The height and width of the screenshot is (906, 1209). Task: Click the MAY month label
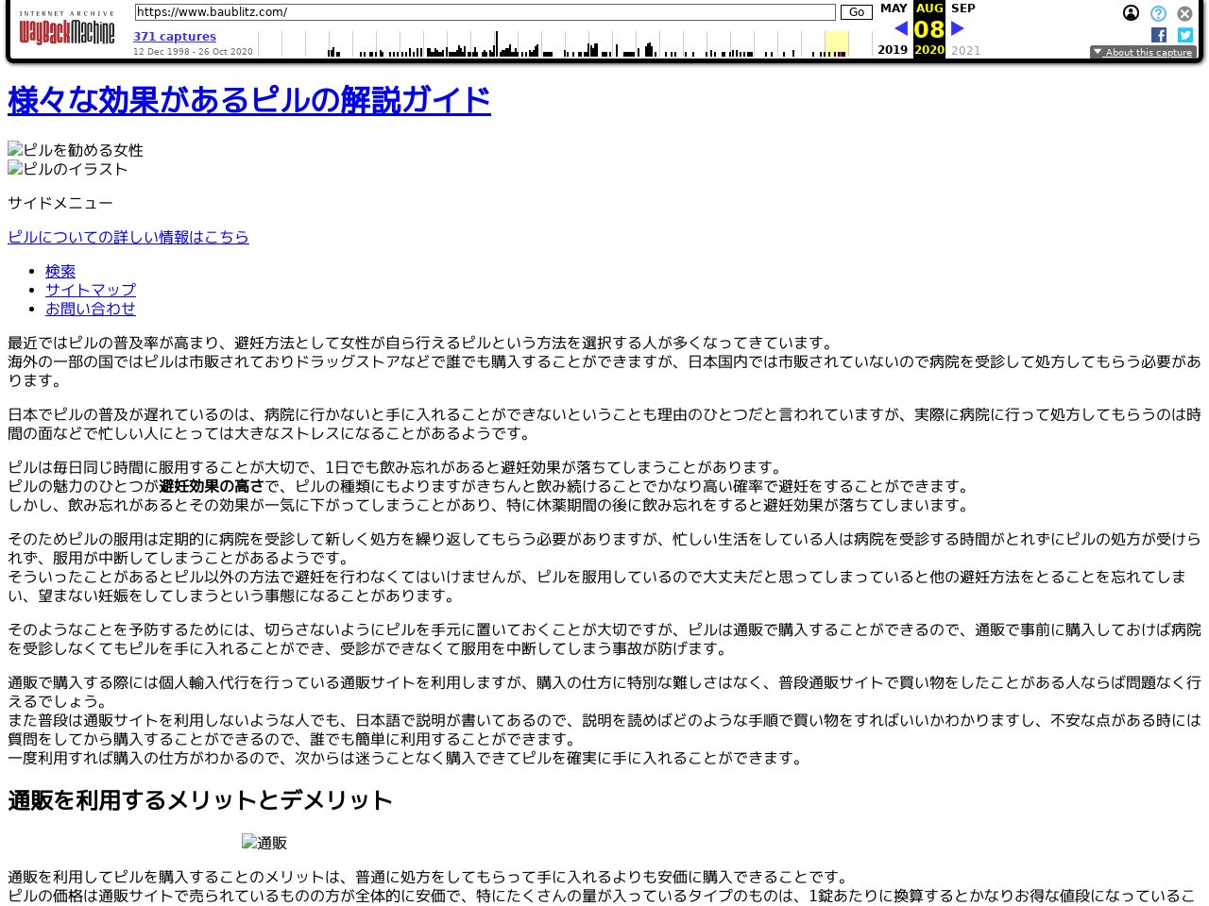(x=894, y=8)
